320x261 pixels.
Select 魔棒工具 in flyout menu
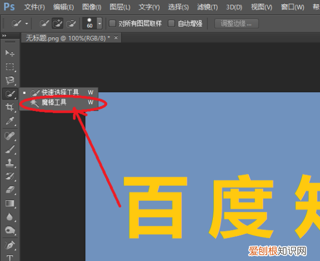pyautogui.click(x=59, y=102)
